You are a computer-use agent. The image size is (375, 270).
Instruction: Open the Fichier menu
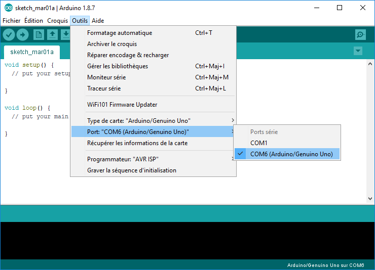(11, 21)
